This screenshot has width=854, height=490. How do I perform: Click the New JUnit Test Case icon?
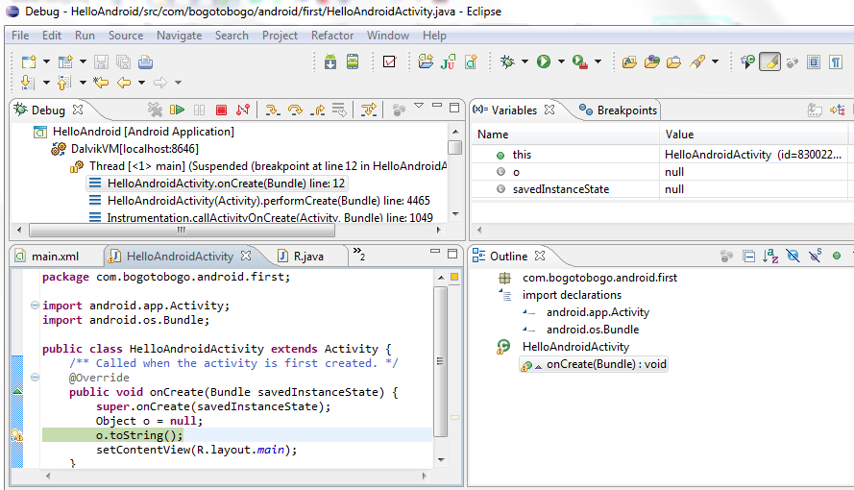449,61
